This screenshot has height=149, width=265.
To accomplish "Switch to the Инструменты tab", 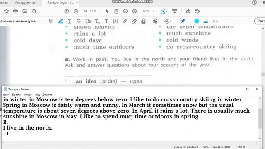I will [x=25, y=2].
